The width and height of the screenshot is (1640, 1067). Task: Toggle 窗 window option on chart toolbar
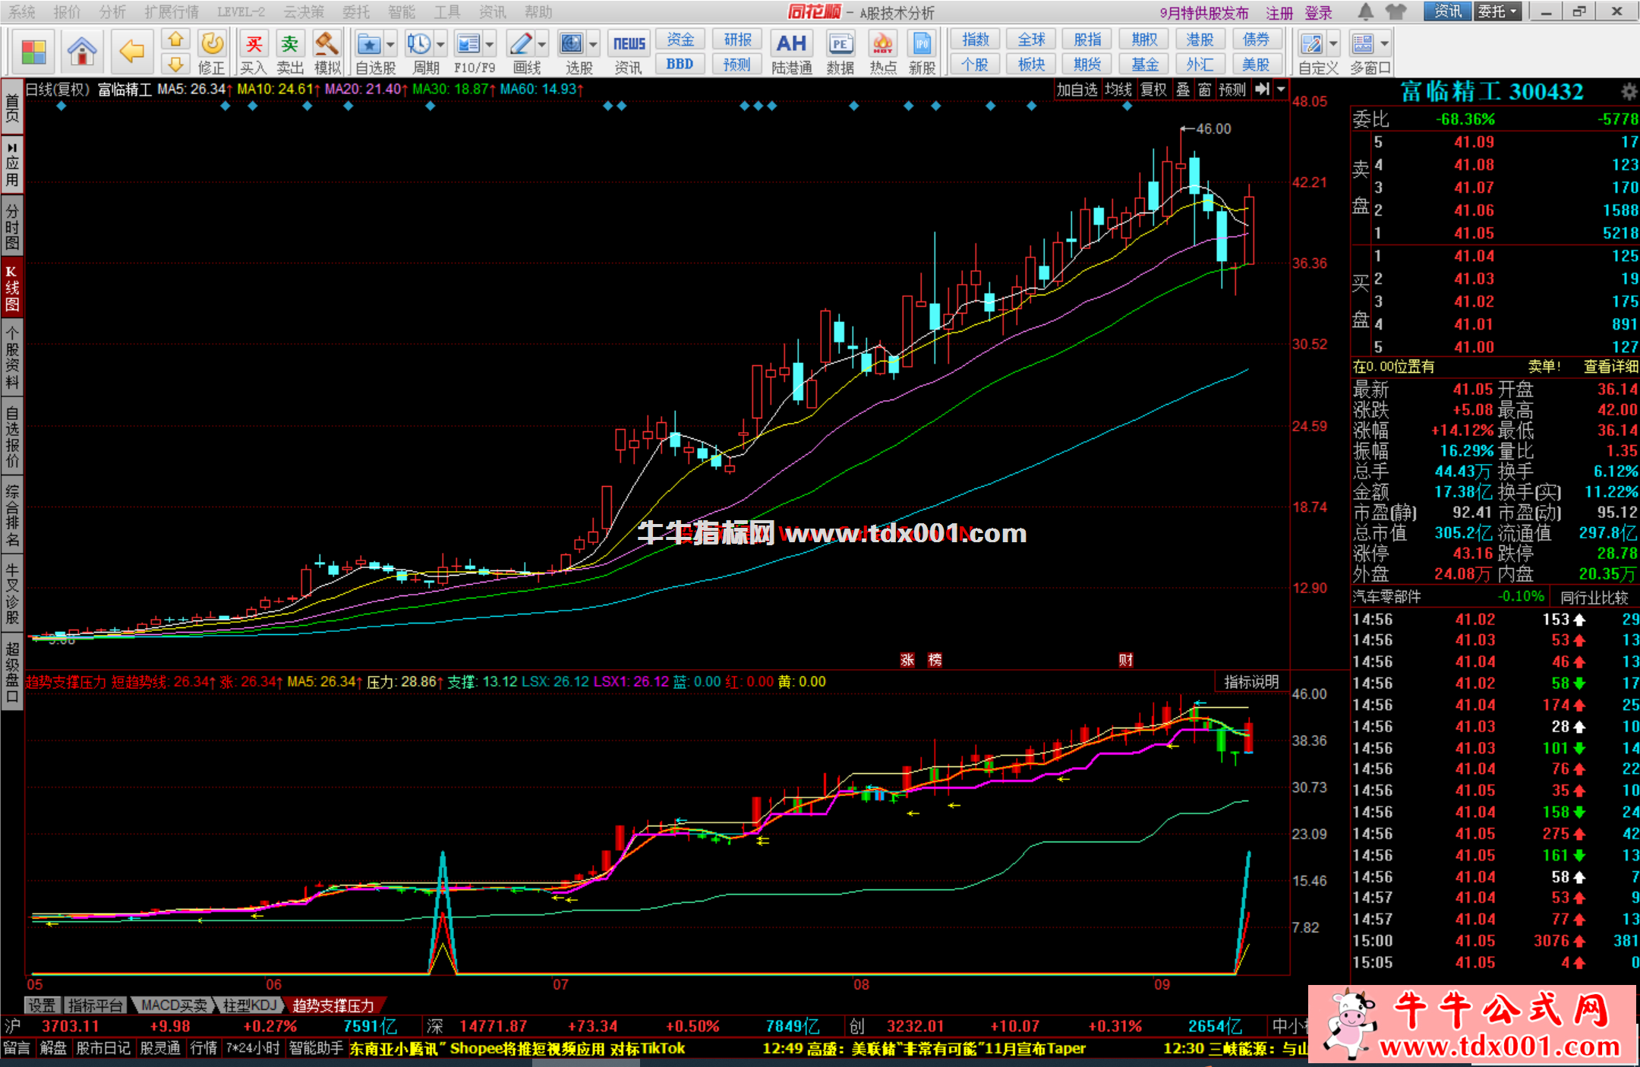tap(1204, 89)
